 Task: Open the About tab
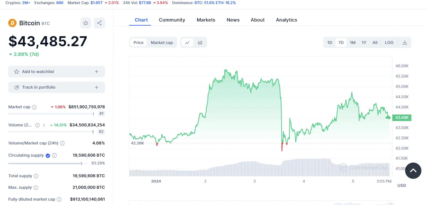pos(258,20)
